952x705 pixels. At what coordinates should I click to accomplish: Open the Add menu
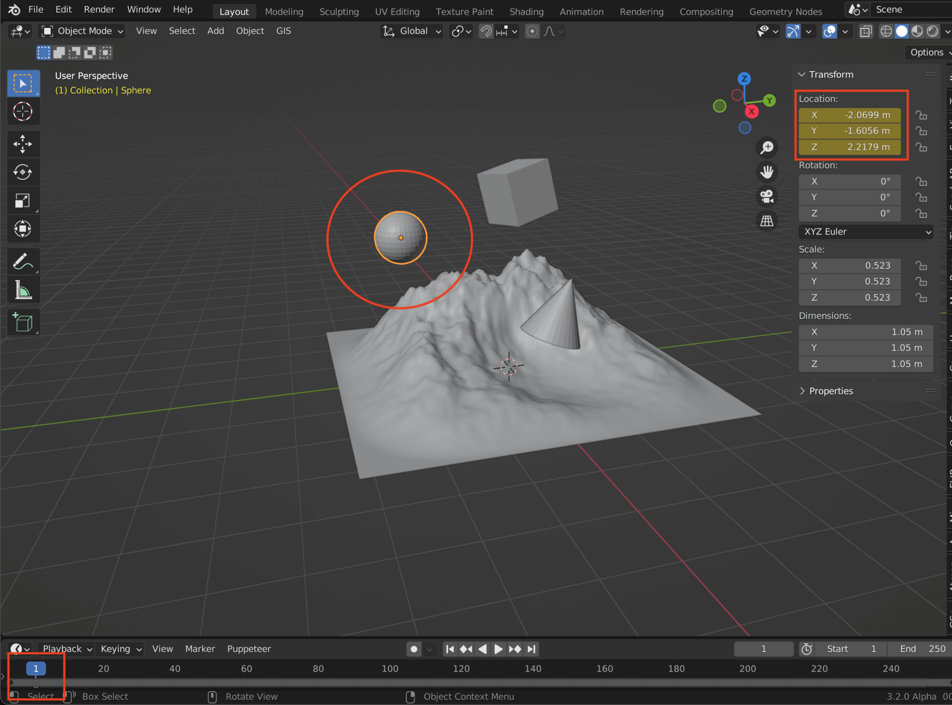[215, 31]
